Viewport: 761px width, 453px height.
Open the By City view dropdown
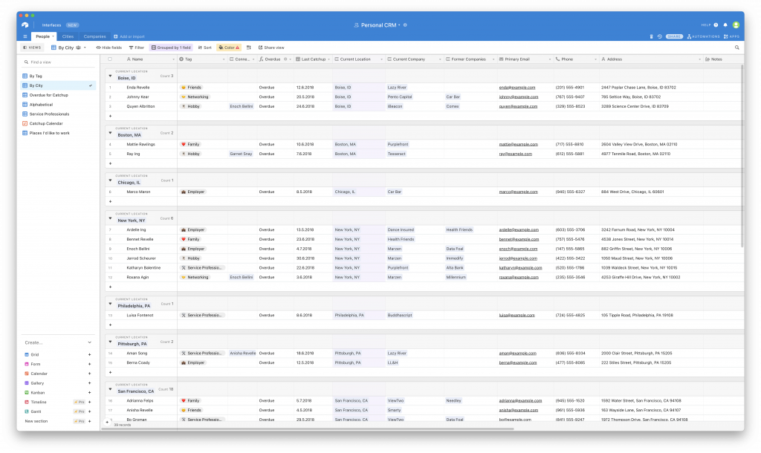click(x=68, y=48)
